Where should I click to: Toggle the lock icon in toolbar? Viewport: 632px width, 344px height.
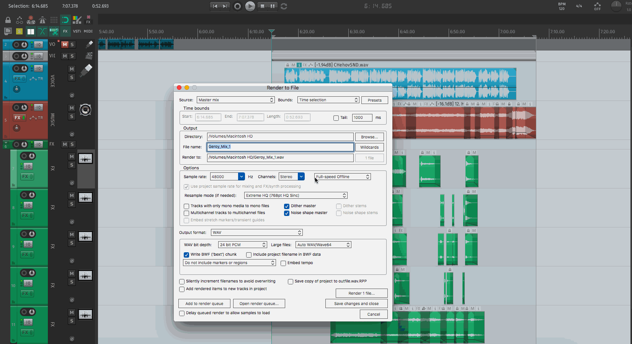tap(8, 20)
